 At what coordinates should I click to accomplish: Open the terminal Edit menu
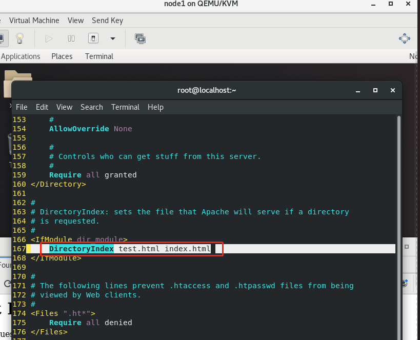point(42,107)
